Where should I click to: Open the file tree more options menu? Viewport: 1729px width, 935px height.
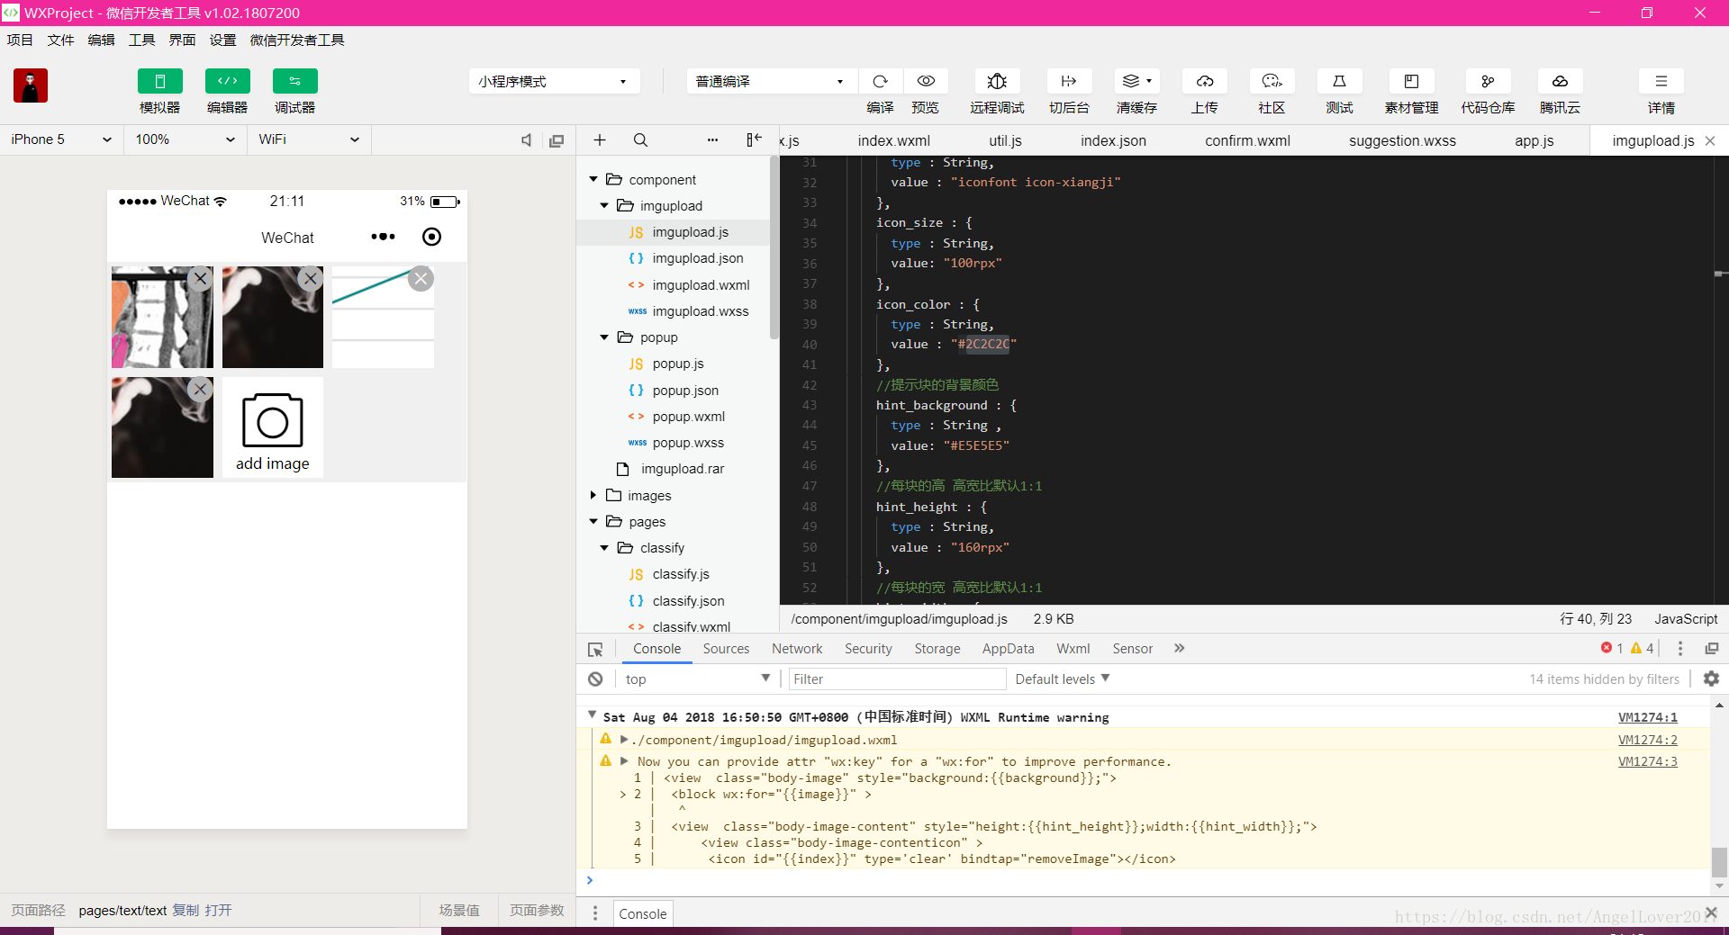tap(712, 140)
